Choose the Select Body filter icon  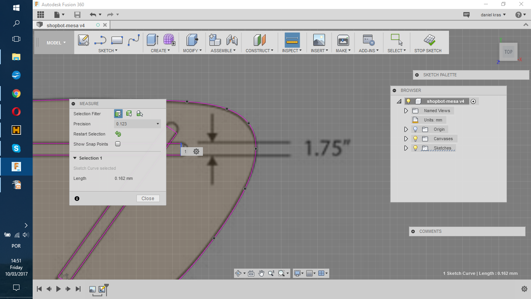point(129,114)
